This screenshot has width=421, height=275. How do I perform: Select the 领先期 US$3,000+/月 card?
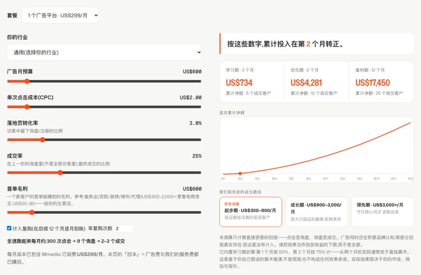(x=382, y=212)
